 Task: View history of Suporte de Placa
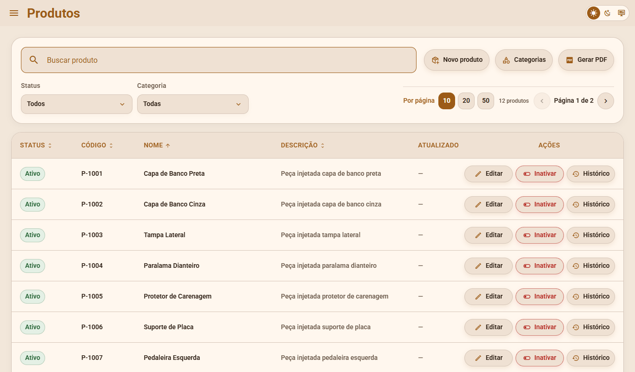pos(591,327)
